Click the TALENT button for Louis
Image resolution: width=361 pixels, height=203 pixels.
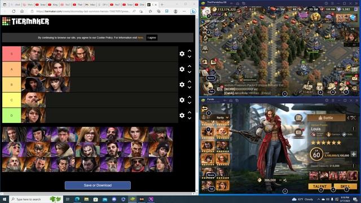(320, 186)
